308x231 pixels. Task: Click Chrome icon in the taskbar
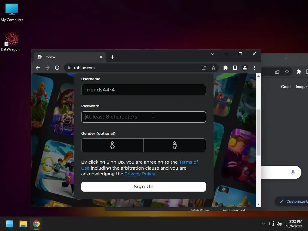pos(36,224)
